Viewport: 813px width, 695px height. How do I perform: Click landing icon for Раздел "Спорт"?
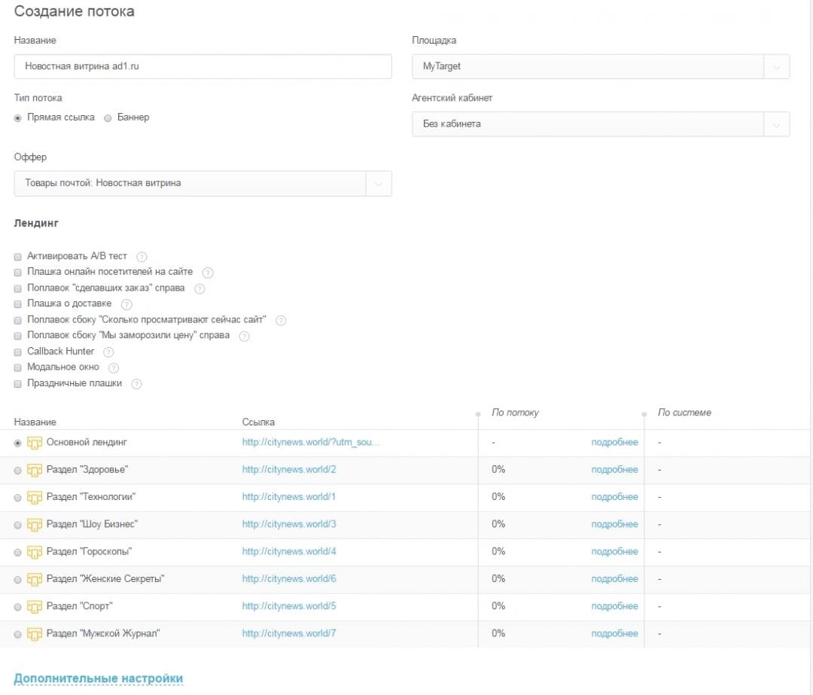[x=34, y=606]
